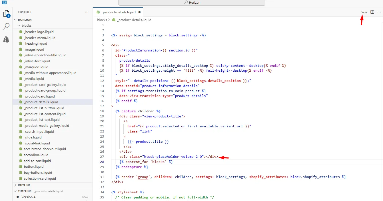Image resolution: width=383 pixels, height=201 pixels.
Task: Open _product-card-group.liquid file
Action: [x=45, y=90]
